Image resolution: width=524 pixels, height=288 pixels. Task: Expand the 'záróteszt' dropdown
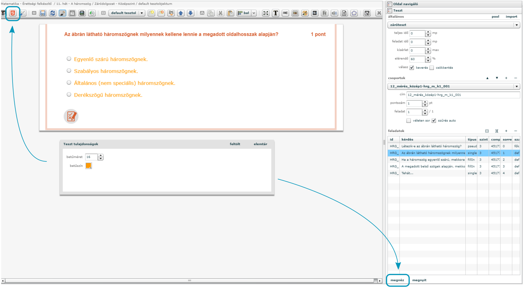[x=517, y=25]
